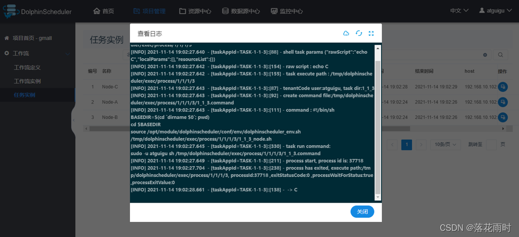Click the log scrollbar up arrow

(x=377, y=47)
